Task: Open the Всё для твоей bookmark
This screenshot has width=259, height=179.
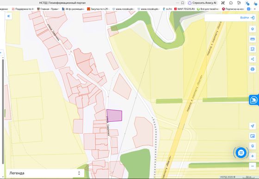Action: [x=208, y=9]
